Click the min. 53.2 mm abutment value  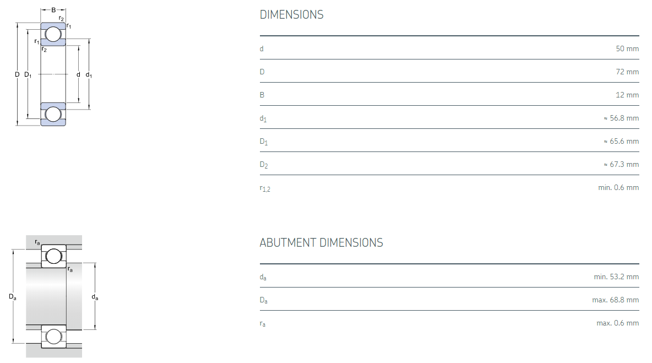[x=616, y=277]
